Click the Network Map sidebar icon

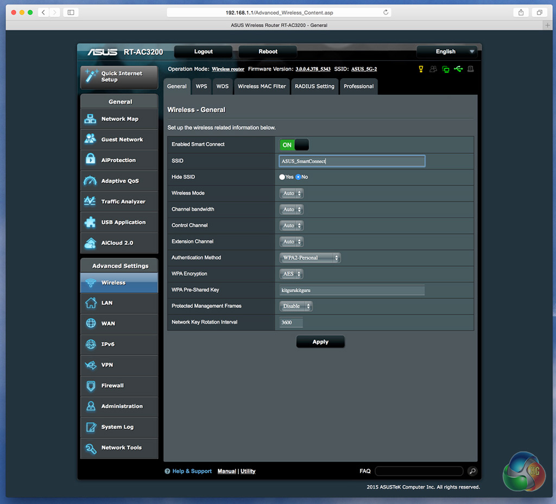(90, 119)
